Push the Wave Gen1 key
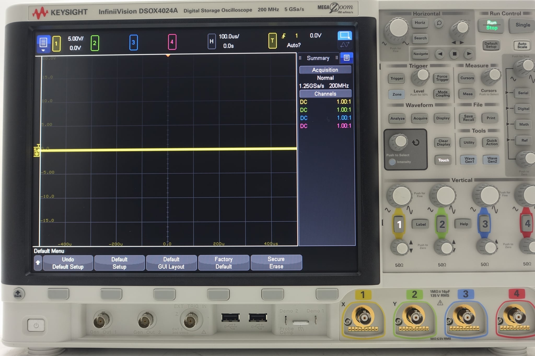This screenshot has height=356, width=535. coord(469,160)
